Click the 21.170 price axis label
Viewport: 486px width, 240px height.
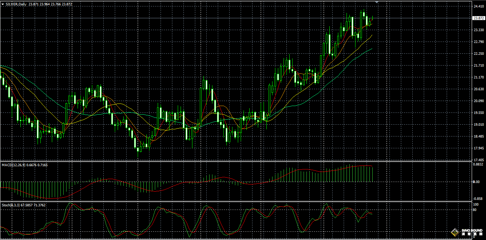coord(478,77)
